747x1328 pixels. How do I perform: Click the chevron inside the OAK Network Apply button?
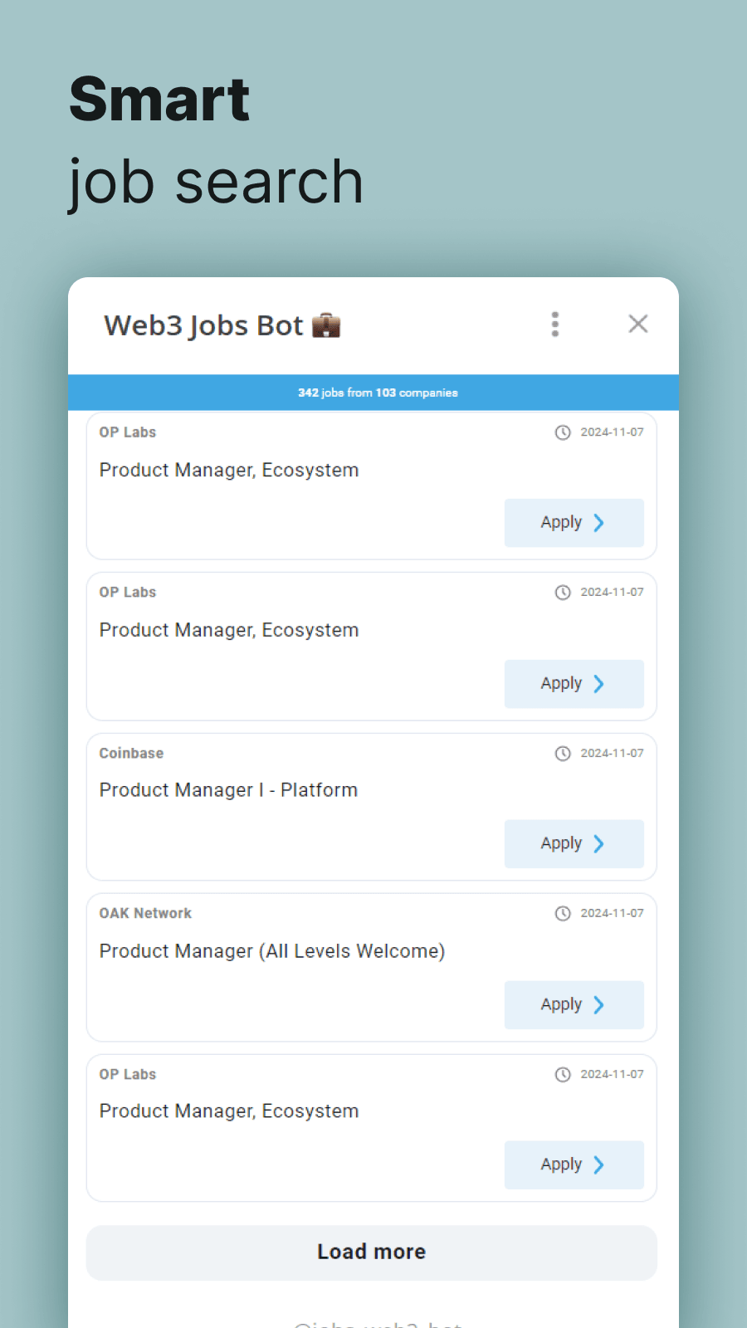[599, 1004]
